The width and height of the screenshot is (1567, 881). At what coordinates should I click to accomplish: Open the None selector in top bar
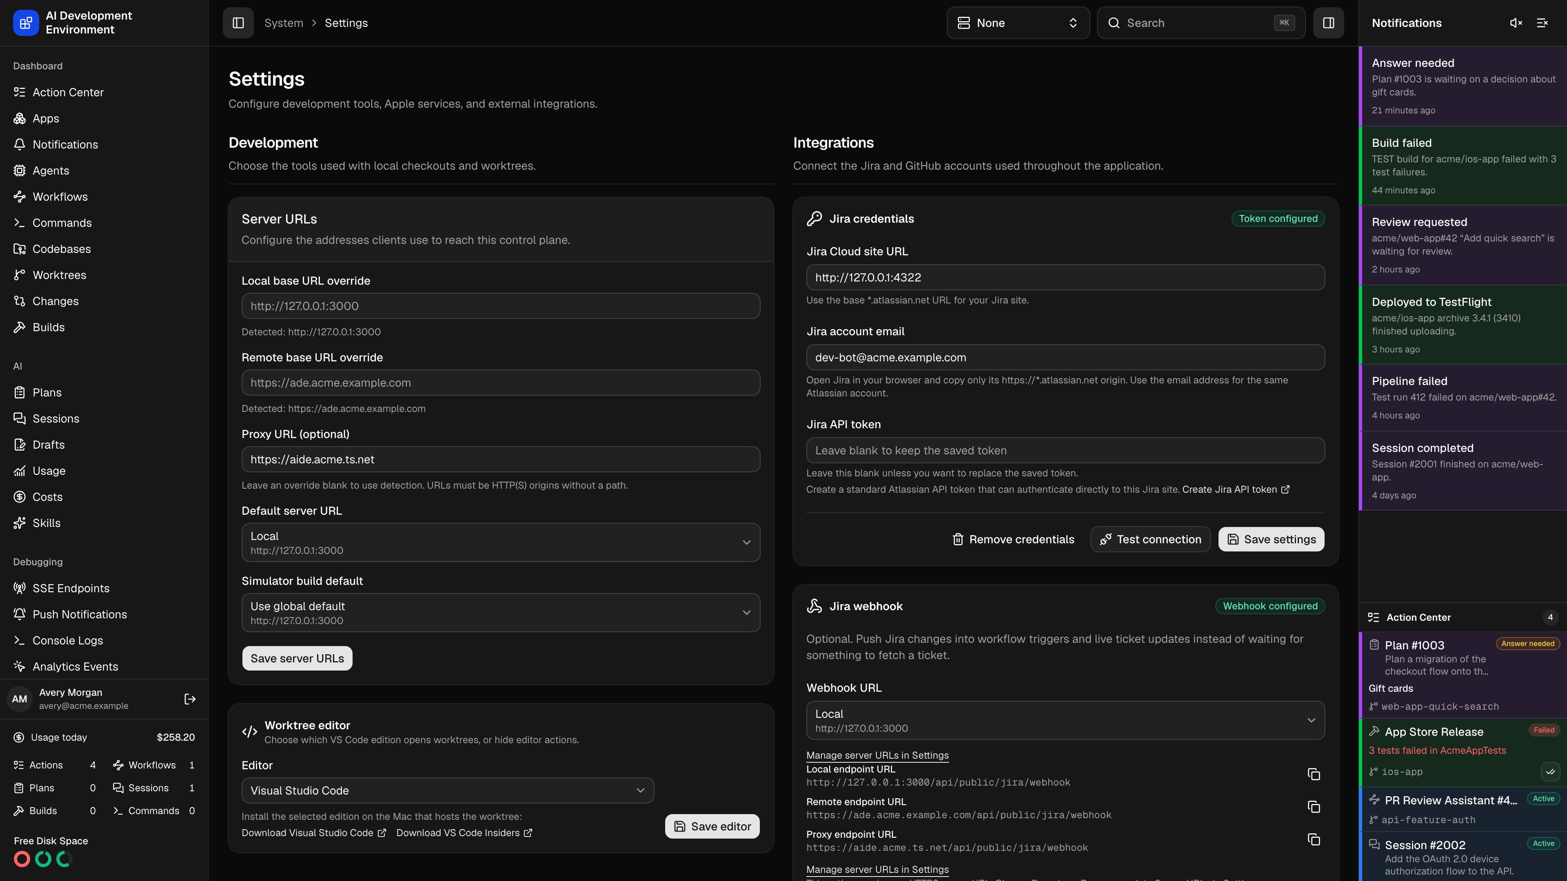pos(1018,23)
